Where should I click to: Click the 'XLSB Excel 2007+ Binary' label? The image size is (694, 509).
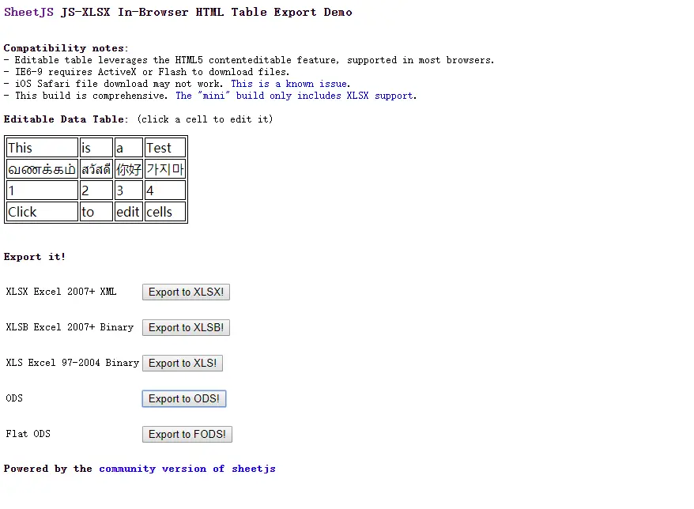pos(70,327)
